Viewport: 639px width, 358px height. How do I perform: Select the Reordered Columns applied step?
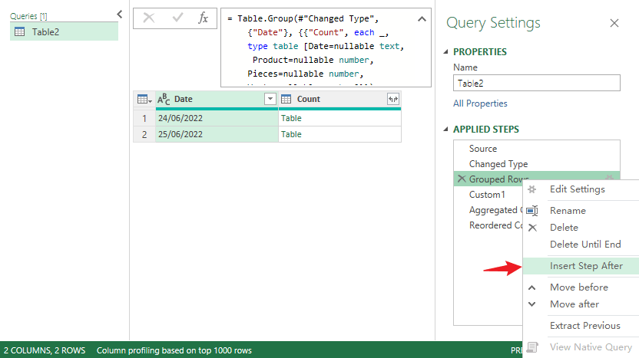coord(495,225)
